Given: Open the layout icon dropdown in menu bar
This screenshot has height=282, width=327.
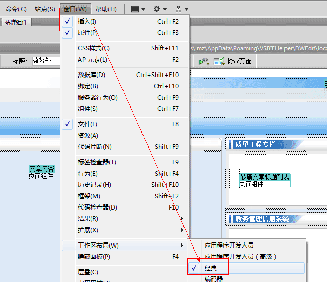Looking at the screenshot, I should pyautogui.click(x=137, y=9).
